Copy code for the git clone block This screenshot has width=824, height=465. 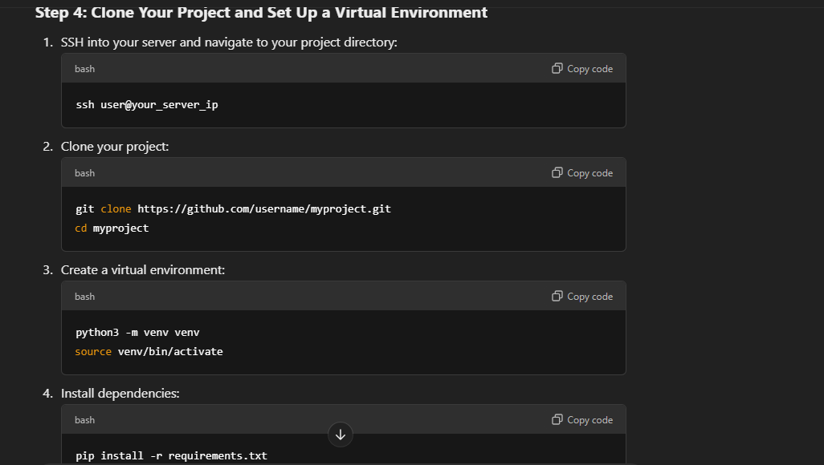(x=582, y=173)
